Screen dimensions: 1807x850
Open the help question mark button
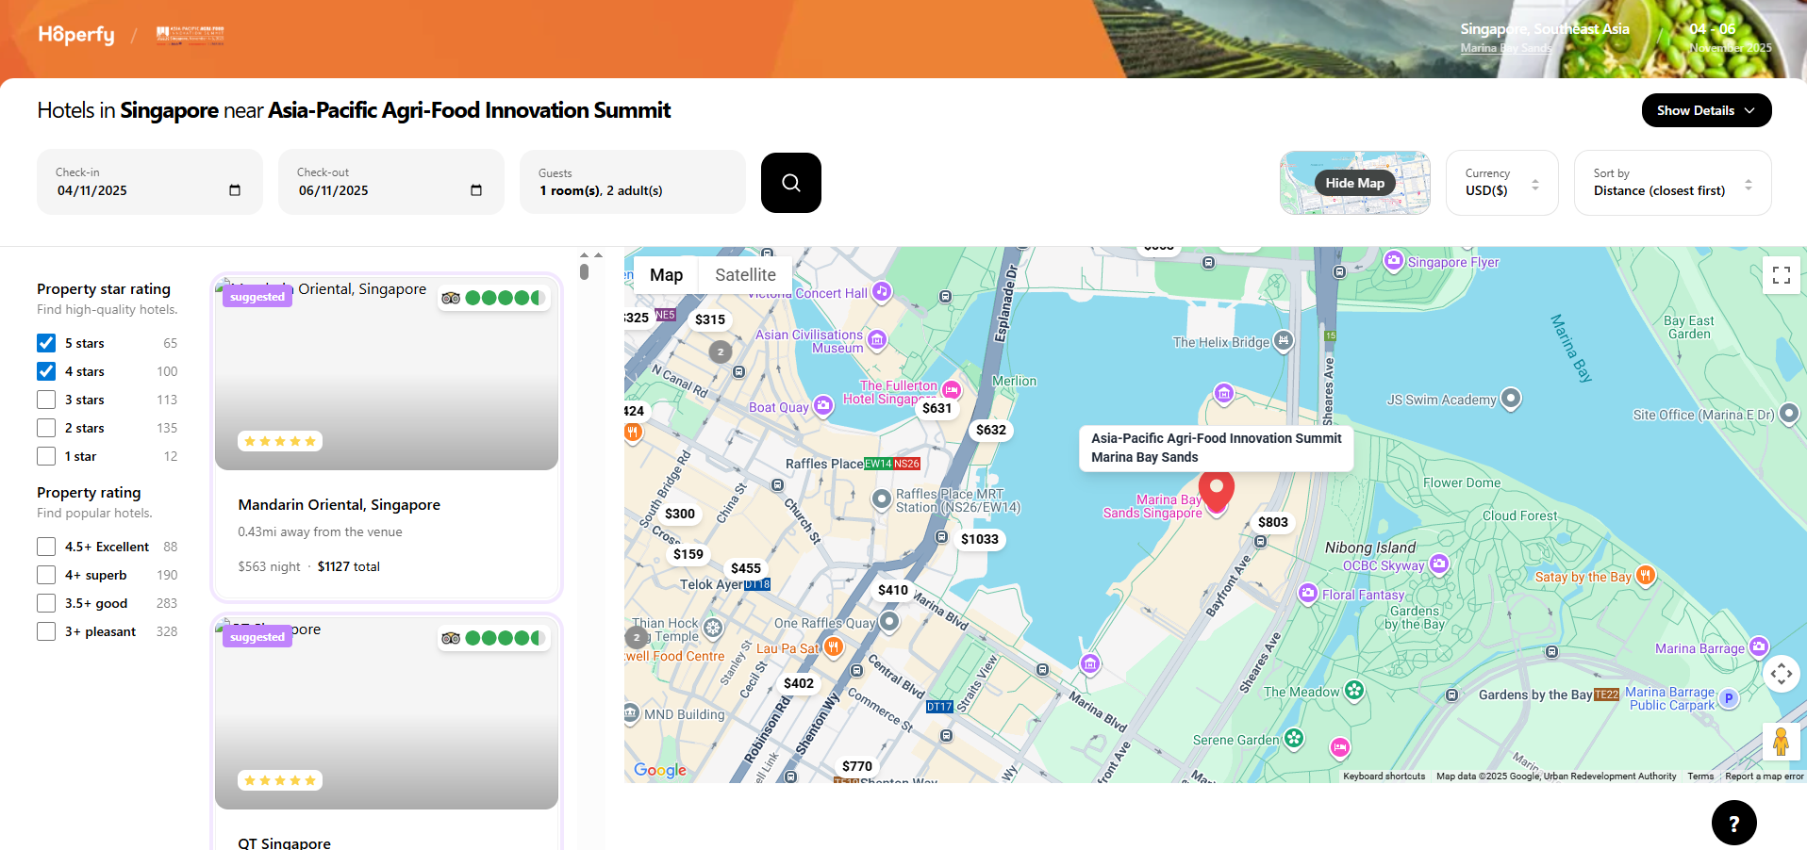(x=1734, y=823)
